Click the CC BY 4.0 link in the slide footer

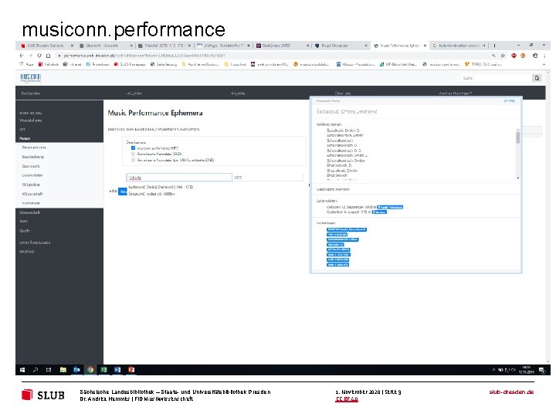[x=347, y=399]
